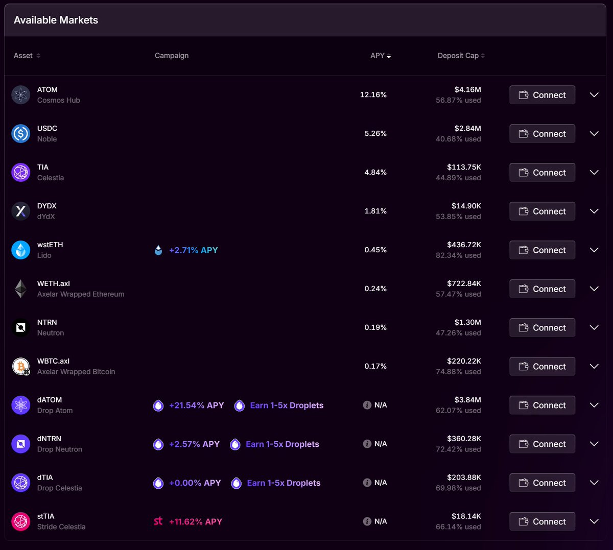Image resolution: width=613 pixels, height=550 pixels.
Task: Open the info icon in the dNTRN APY cell
Action: coord(367,444)
